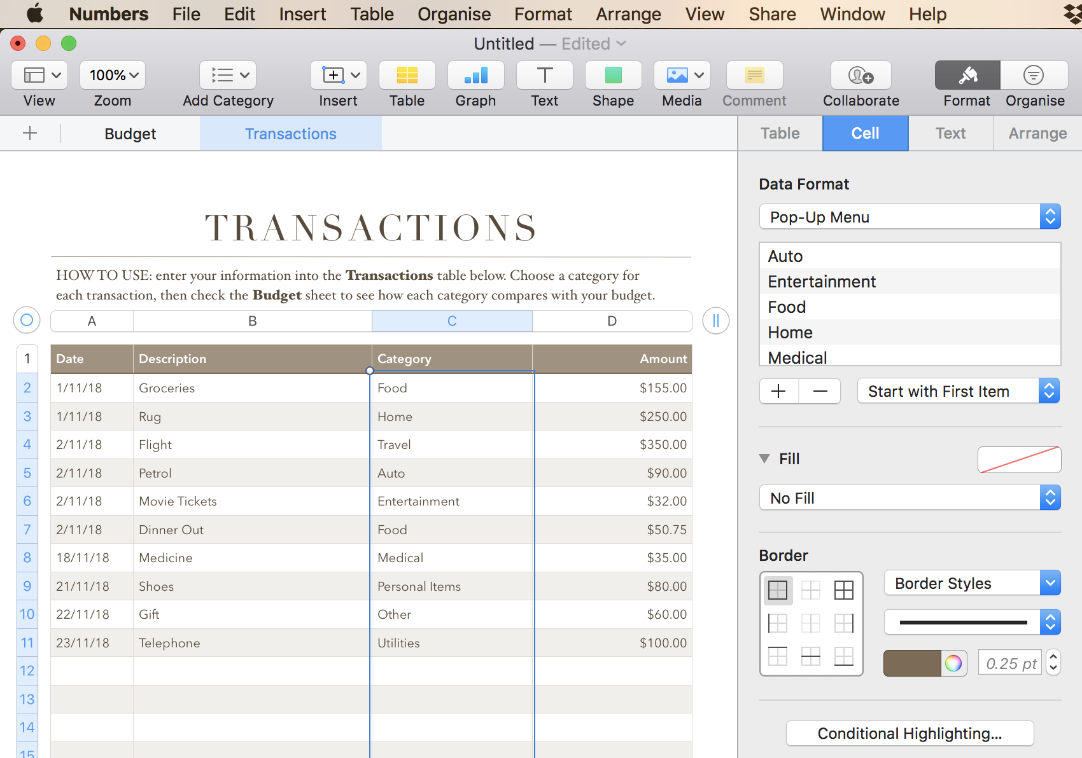
Task: Add a Table from the toolbar
Action: (x=407, y=75)
